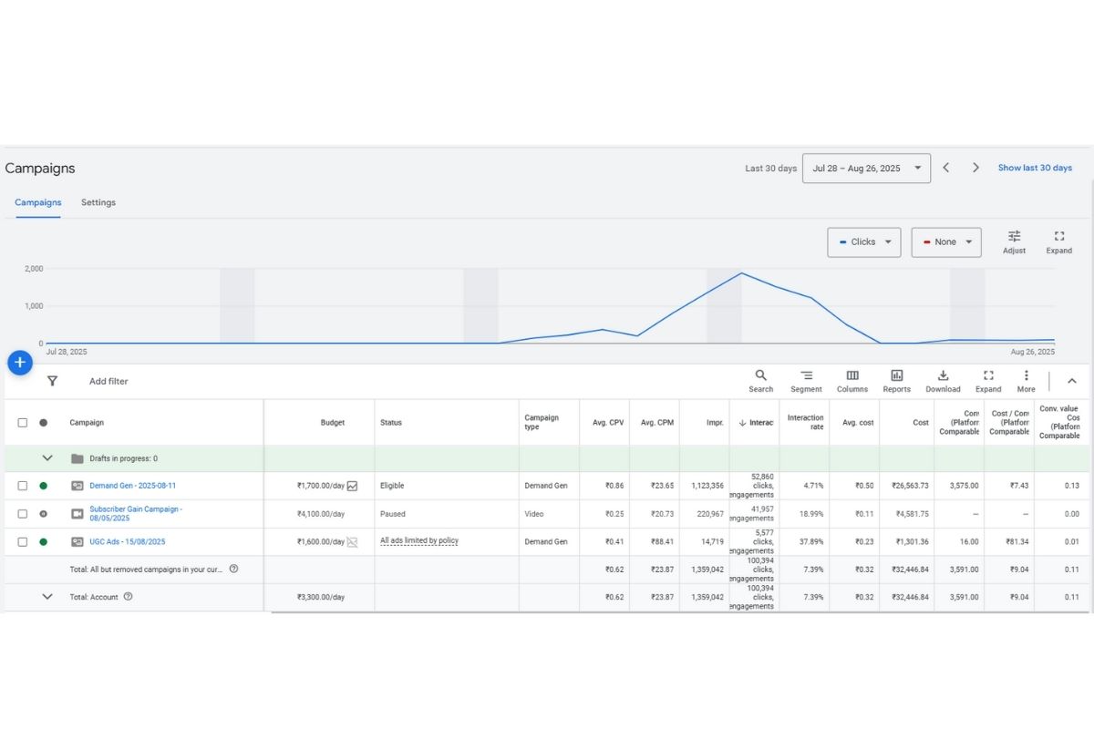Open the UGC Ads - 15/08/2025 campaign

click(x=127, y=541)
